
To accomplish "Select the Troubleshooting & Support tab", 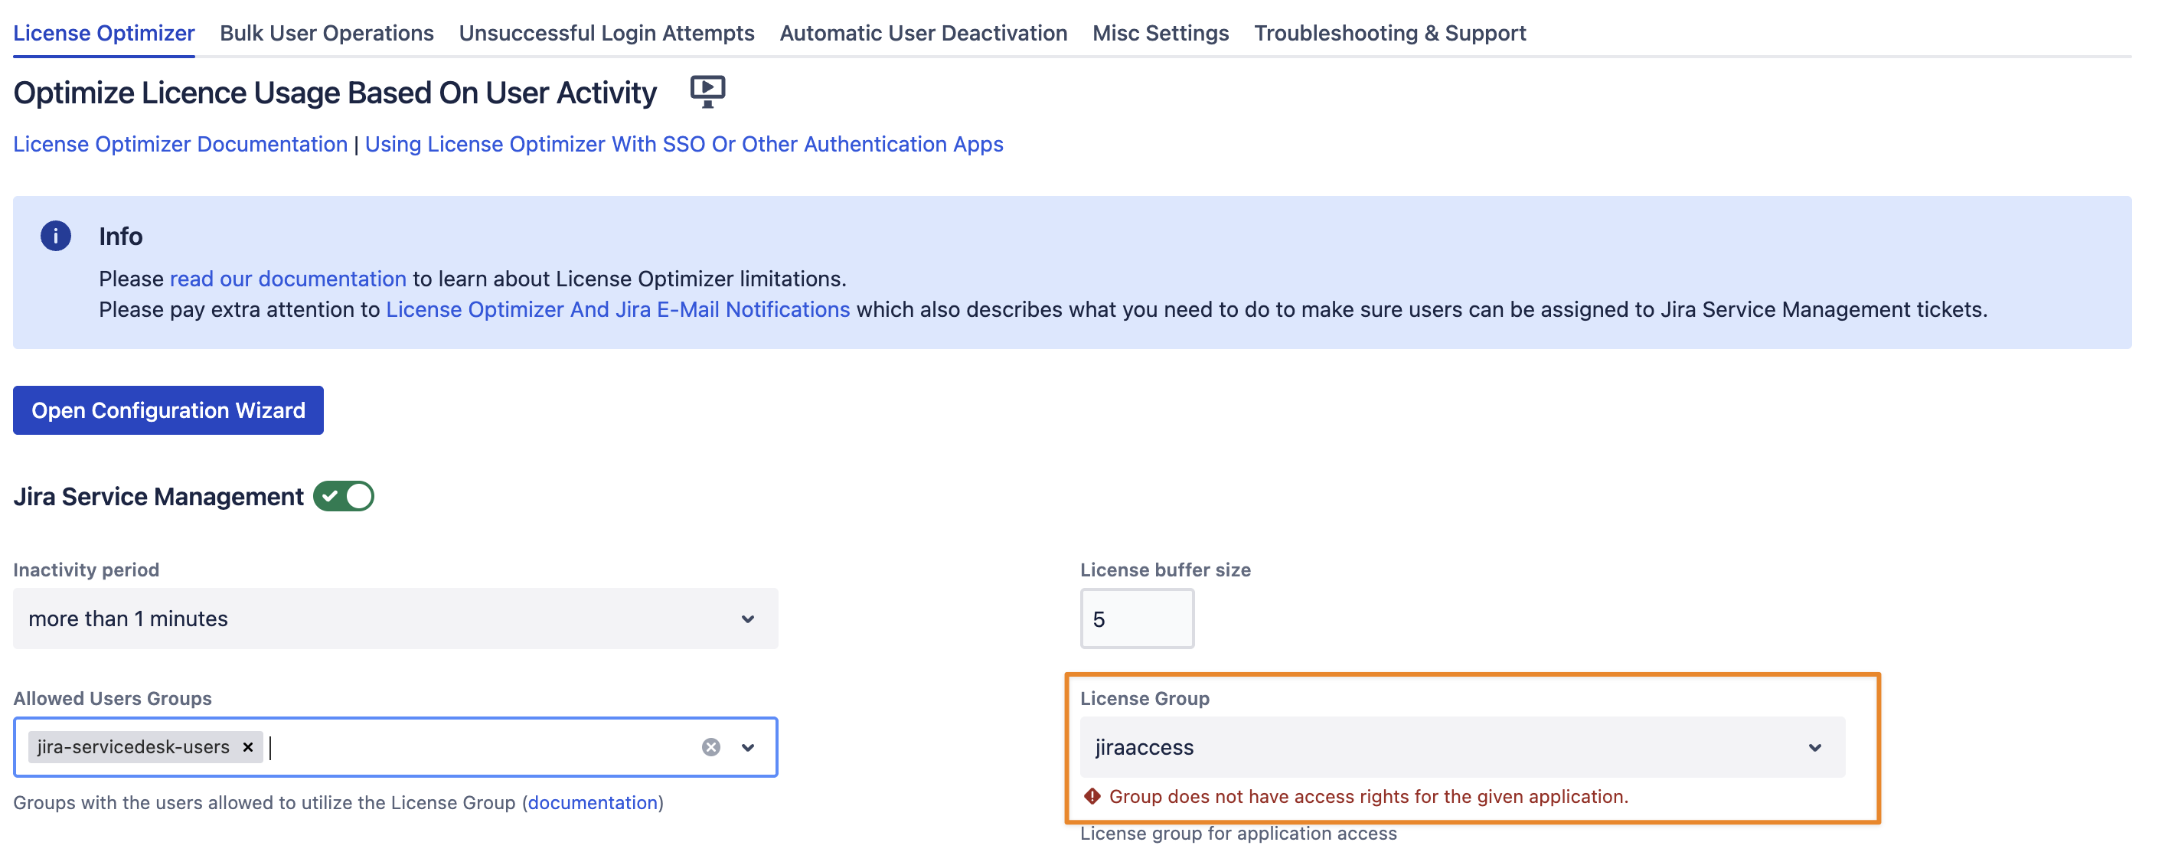I will pos(1389,33).
